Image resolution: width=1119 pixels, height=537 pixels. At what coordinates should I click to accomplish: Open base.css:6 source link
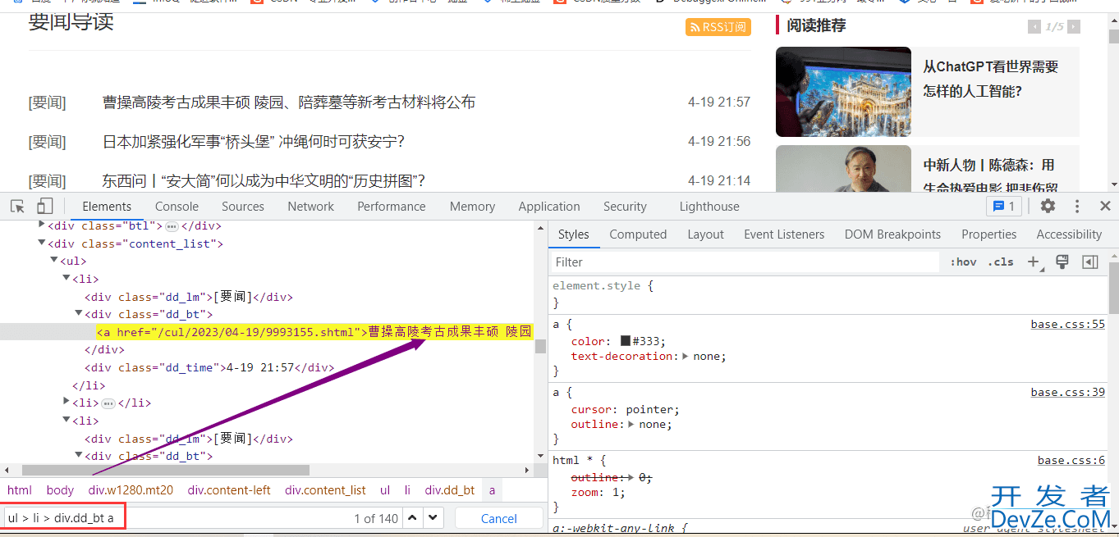click(1071, 460)
